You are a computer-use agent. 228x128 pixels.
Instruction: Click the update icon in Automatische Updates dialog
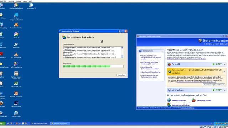pyautogui.click(x=64, y=37)
